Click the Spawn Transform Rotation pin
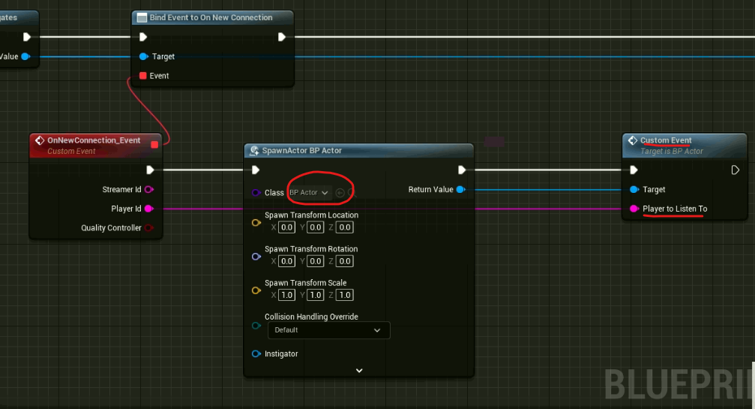Screen dimensions: 755x409 256,257
